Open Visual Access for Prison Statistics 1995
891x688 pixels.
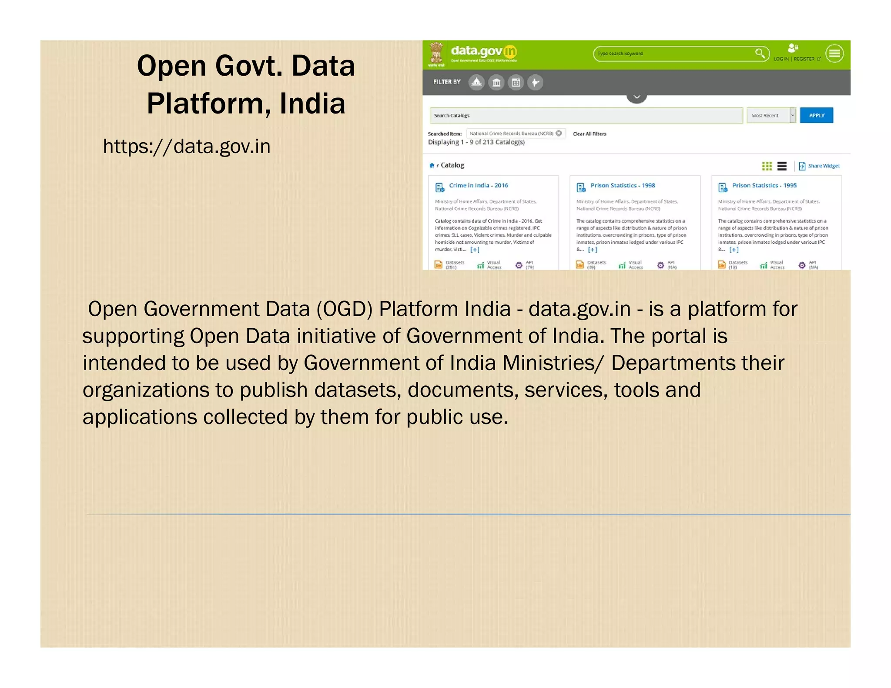[x=772, y=265]
